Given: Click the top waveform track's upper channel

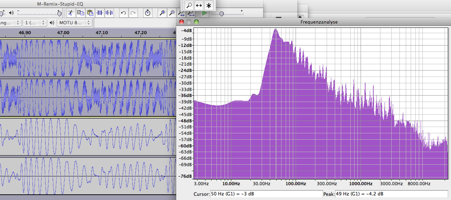Looking at the screenshot, I should tap(88, 58).
